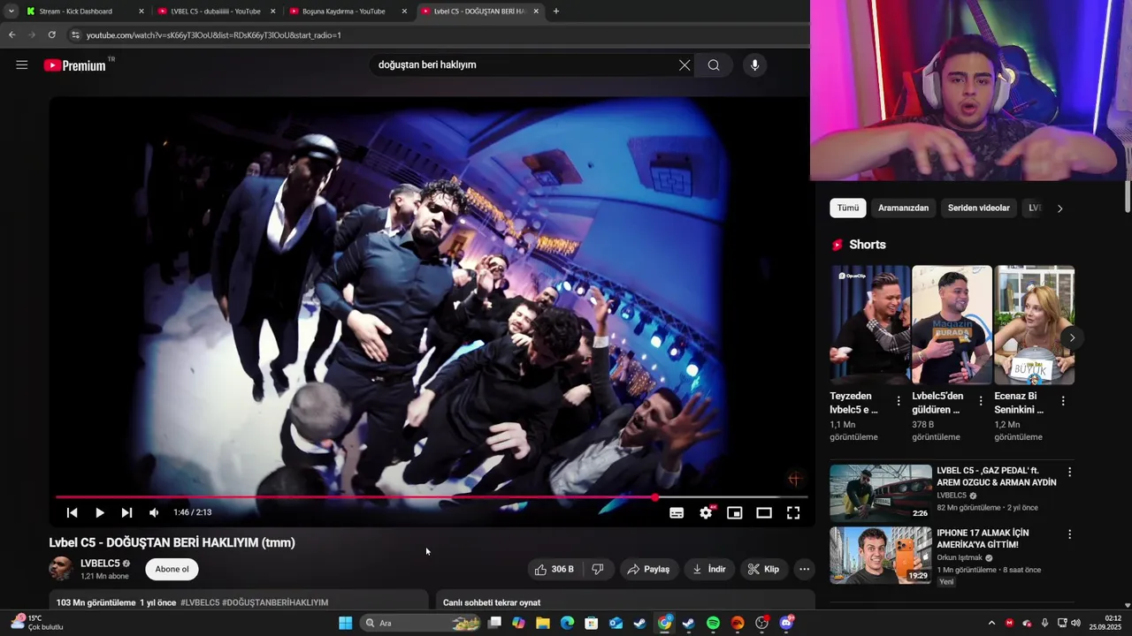1132x636 pixels.
Task: Open the player settings gear
Action: [706, 512]
